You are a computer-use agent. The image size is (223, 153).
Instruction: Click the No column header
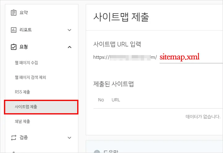101,100
